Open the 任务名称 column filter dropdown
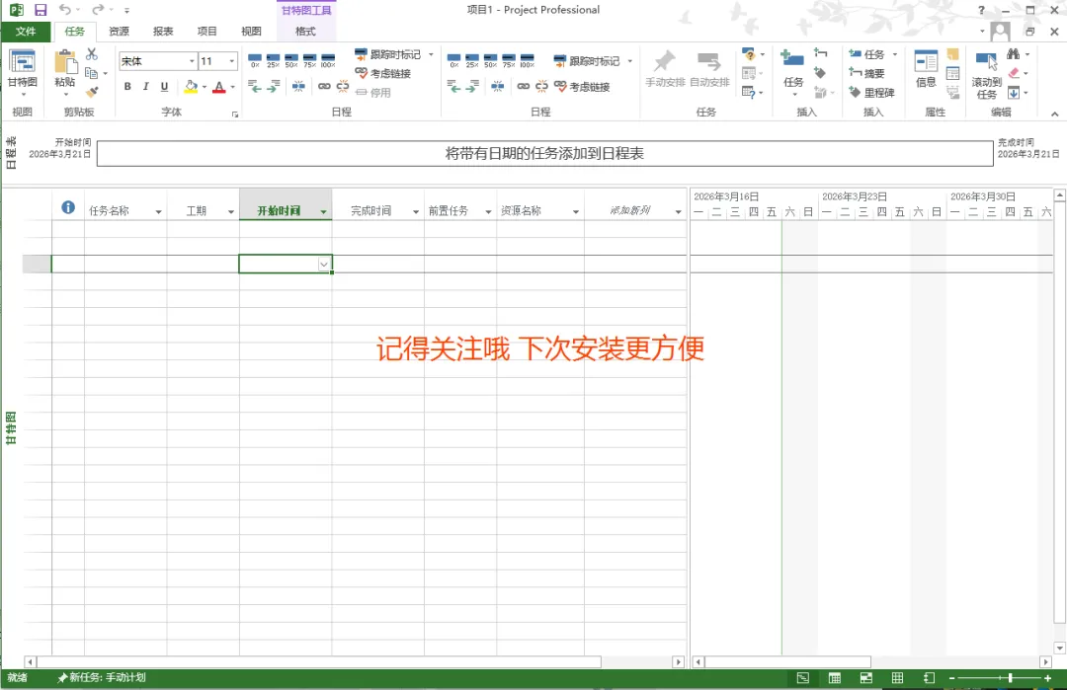The width and height of the screenshot is (1067, 690). (158, 211)
